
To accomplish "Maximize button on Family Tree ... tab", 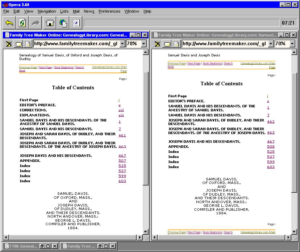I will tap(106, 246).
